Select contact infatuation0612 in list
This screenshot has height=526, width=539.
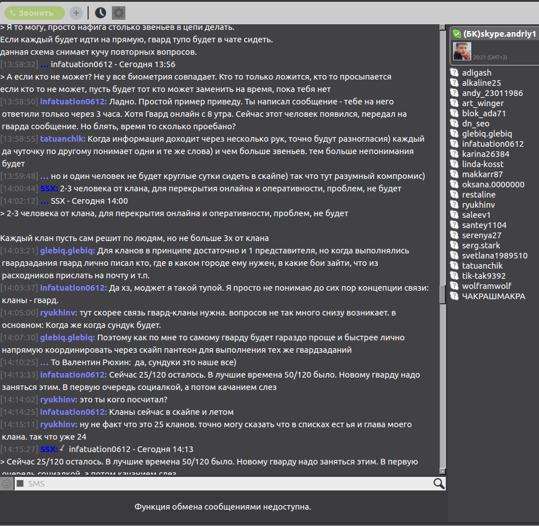[493, 144]
